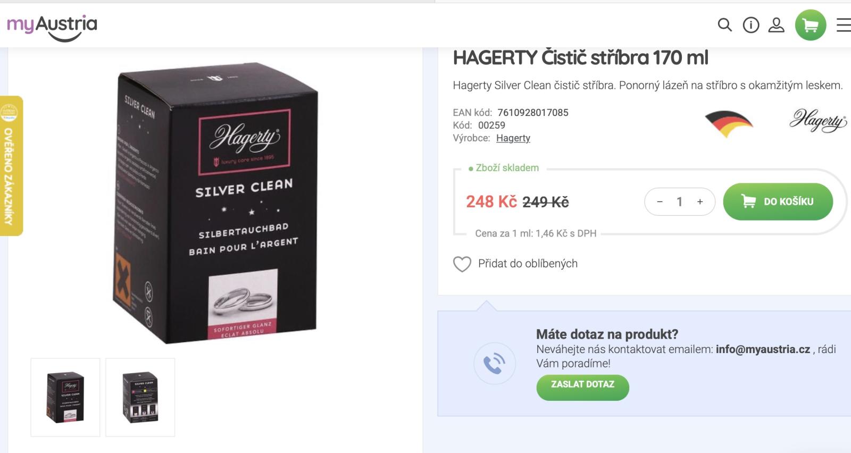
Task: Click the heart favorites icon
Action: click(x=462, y=264)
